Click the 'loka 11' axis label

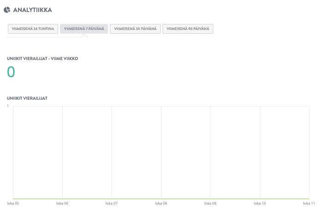309,203
